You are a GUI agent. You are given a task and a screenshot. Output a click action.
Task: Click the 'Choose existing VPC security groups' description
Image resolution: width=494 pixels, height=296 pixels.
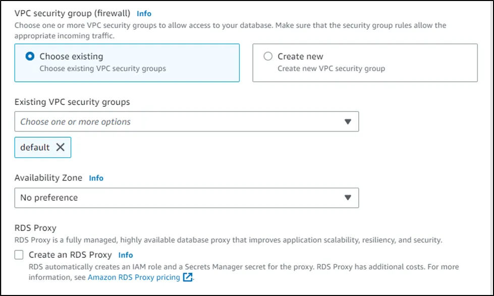tap(102, 69)
